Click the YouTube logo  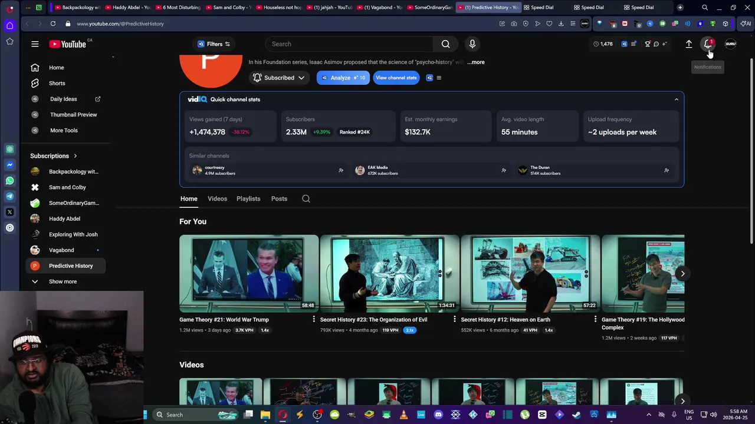pyautogui.click(x=68, y=44)
